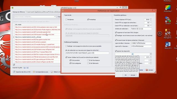Open 'Code HTTP sur redirection vers la home' dropdown
The image size is (177, 99).
coord(151,26)
